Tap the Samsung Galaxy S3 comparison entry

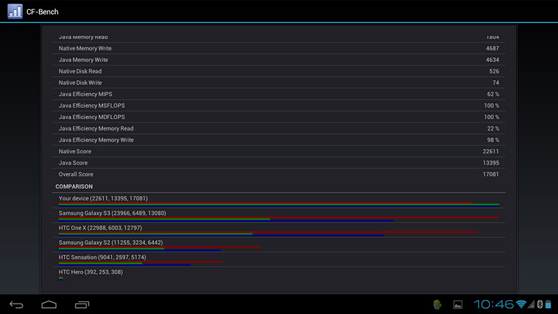[x=278, y=216]
